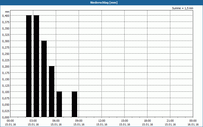203x127 pixels.
Task: Click the 03:00 time axis label
Action: tap(33, 121)
